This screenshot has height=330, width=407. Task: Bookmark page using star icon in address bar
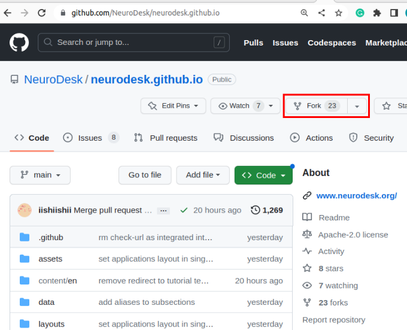339,13
